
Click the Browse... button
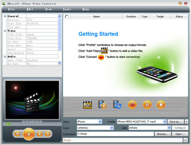pos(163,134)
